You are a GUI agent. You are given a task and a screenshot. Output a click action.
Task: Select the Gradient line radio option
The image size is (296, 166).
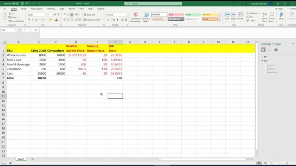(x=265, y=72)
